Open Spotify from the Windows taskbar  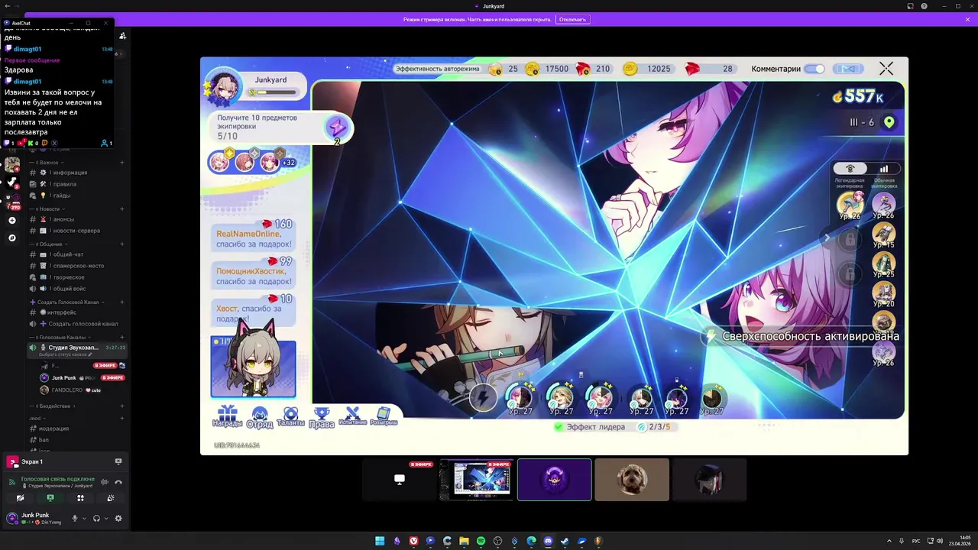481,541
